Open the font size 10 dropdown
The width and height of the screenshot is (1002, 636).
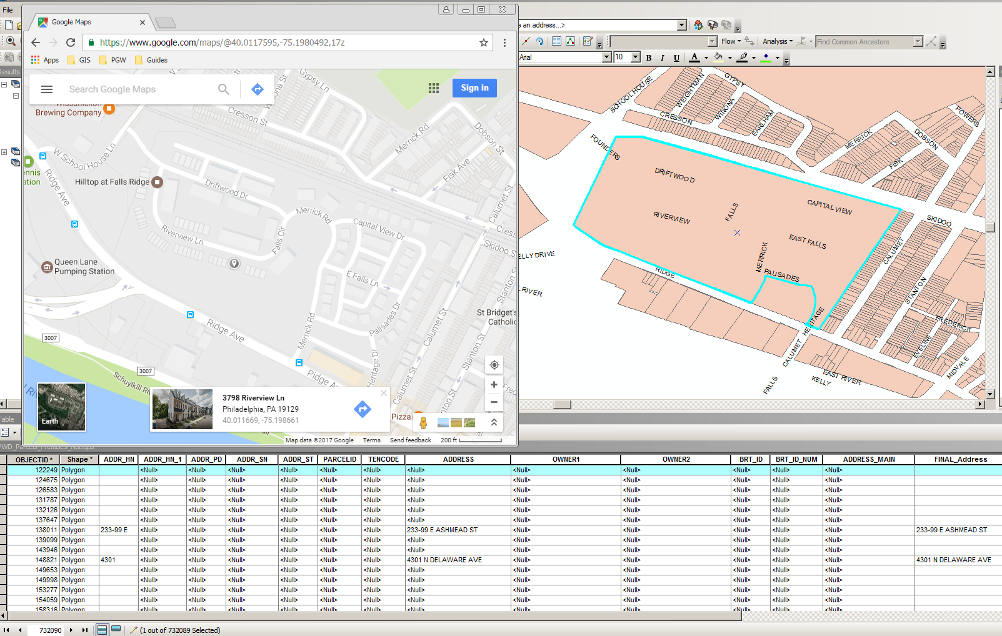tap(636, 57)
